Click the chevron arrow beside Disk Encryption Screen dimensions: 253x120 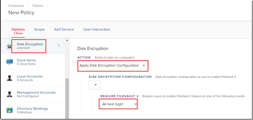(x=59, y=45)
